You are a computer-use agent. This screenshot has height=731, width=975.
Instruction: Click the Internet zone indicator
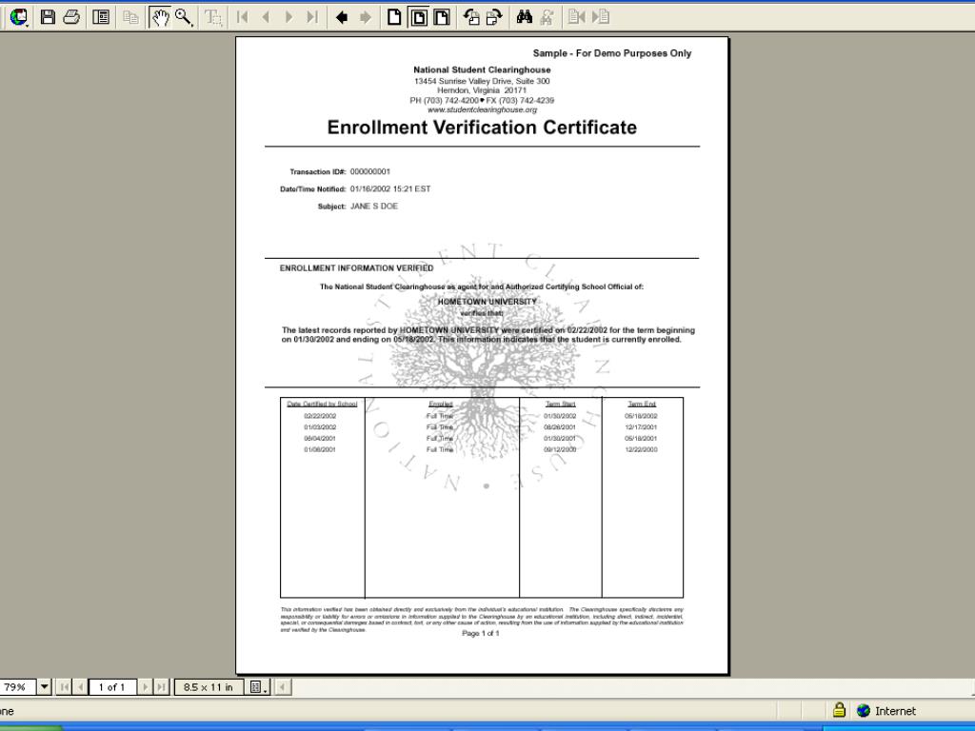[x=886, y=710]
